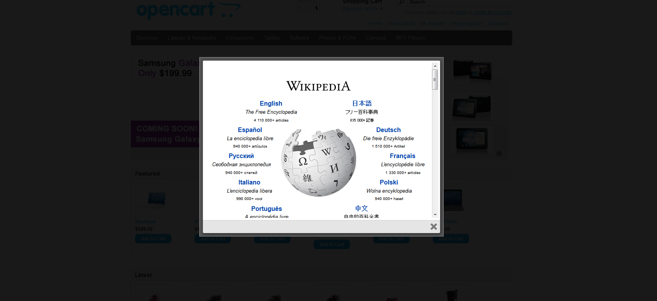Click the middle tablet banner thumbnail
657x301 pixels.
pyautogui.click(x=472, y=107)
